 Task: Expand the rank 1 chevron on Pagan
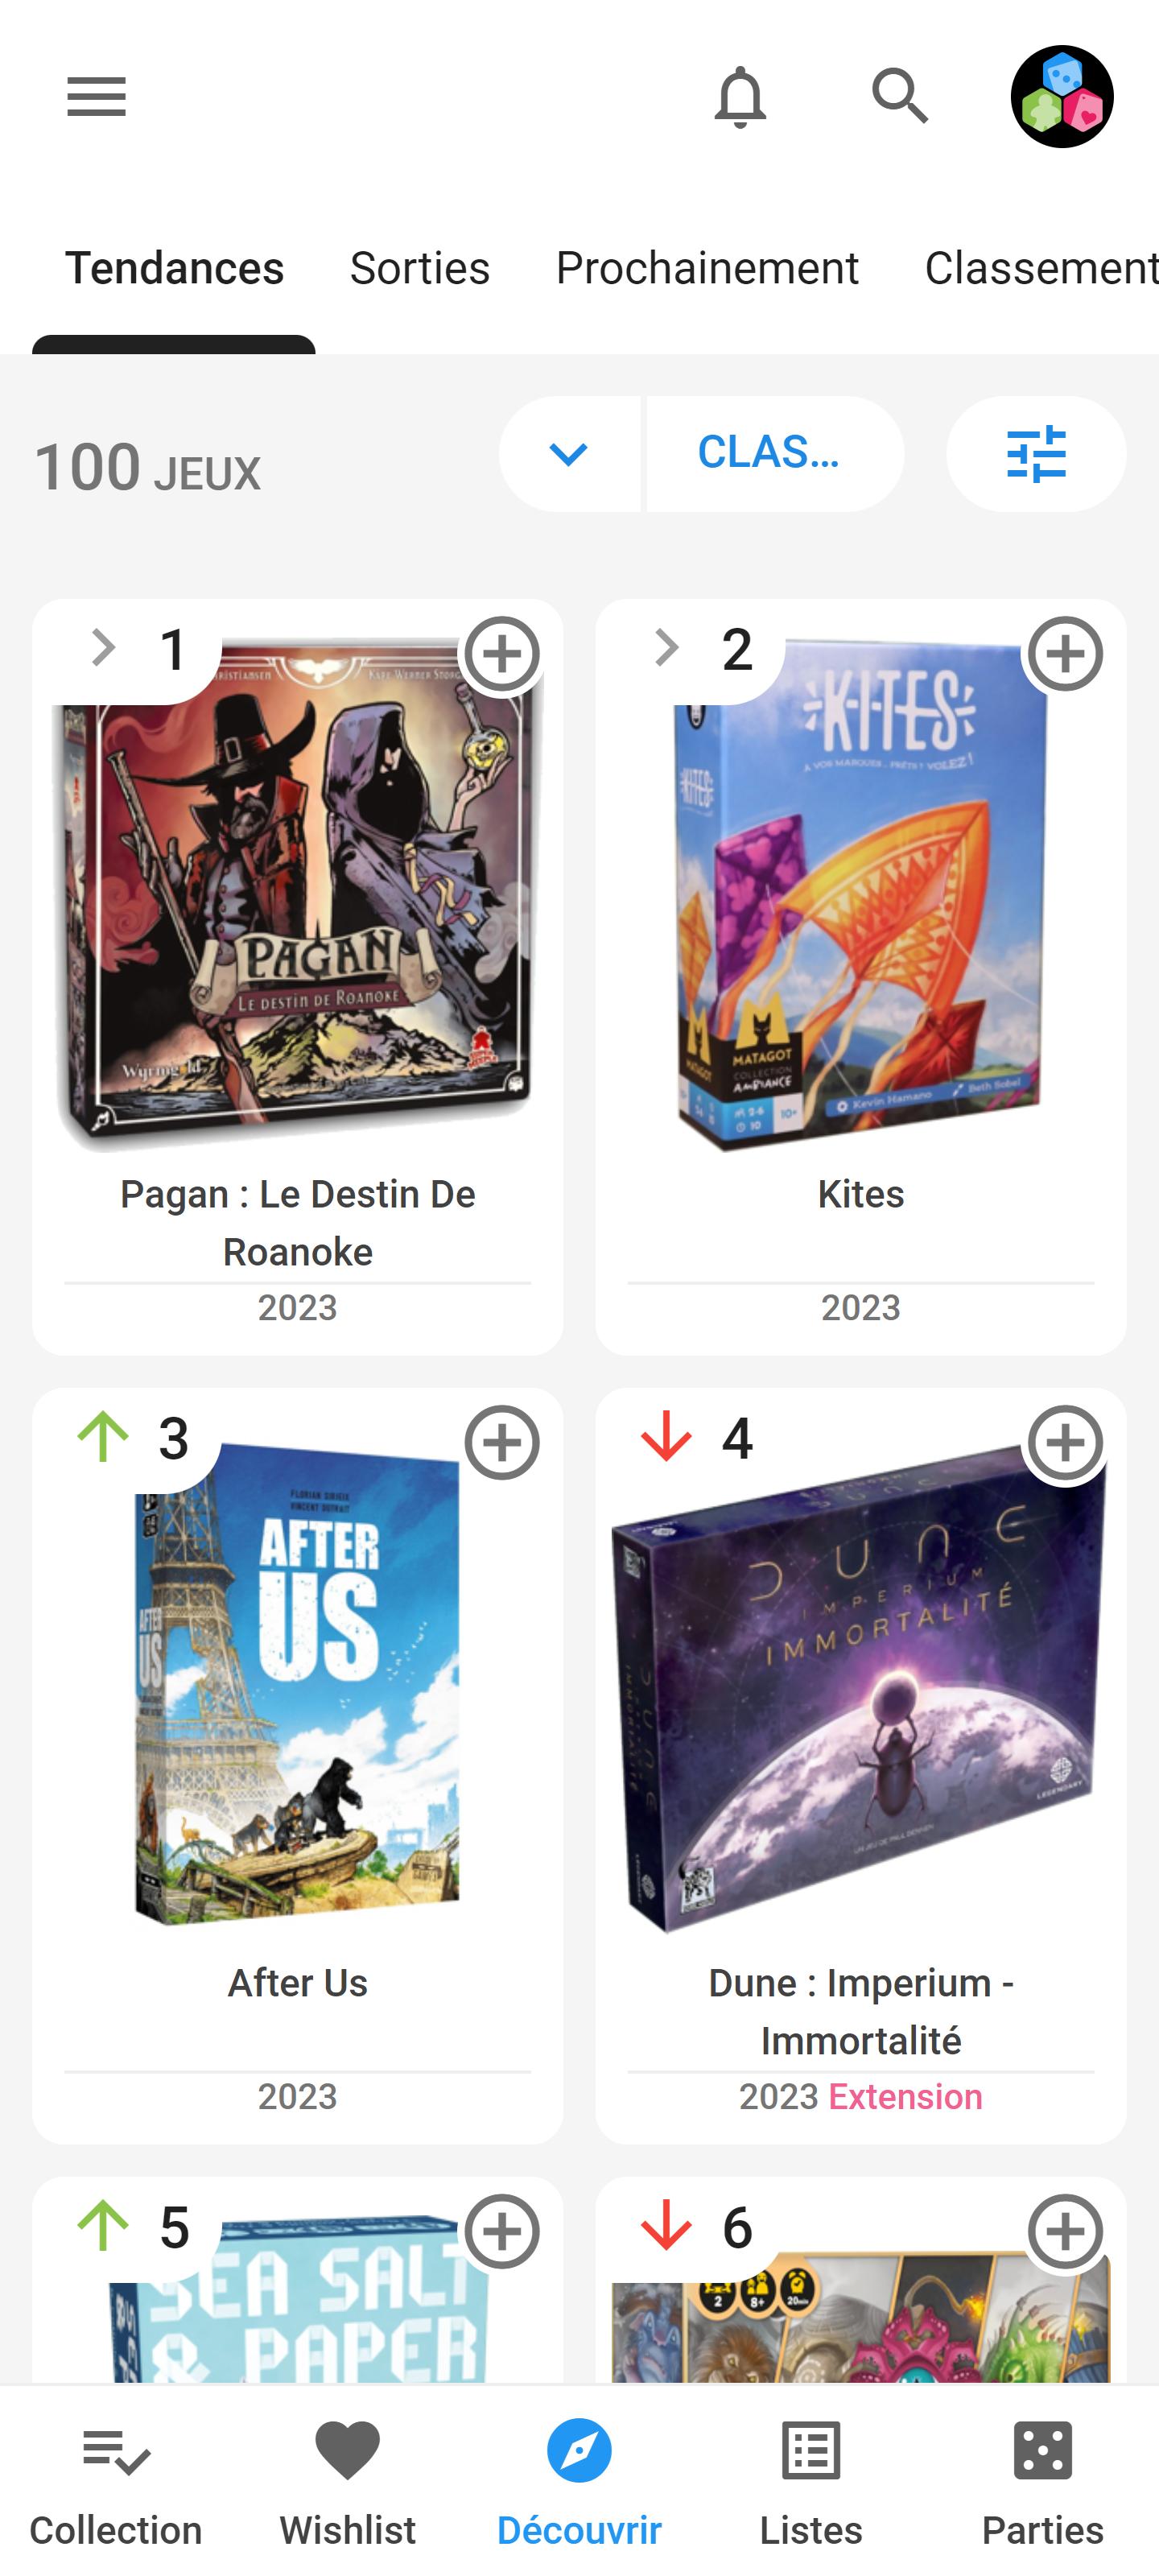(103, 648)
